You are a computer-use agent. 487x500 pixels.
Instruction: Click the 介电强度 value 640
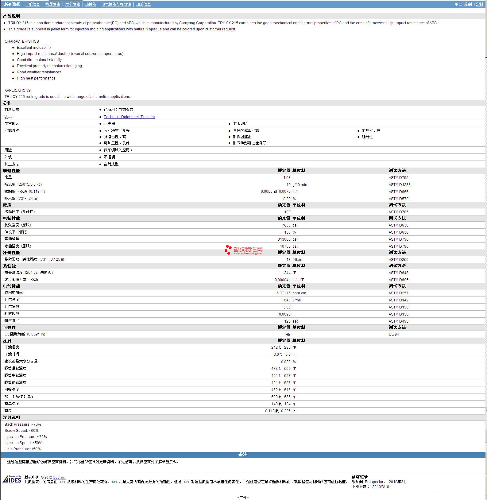287,300
